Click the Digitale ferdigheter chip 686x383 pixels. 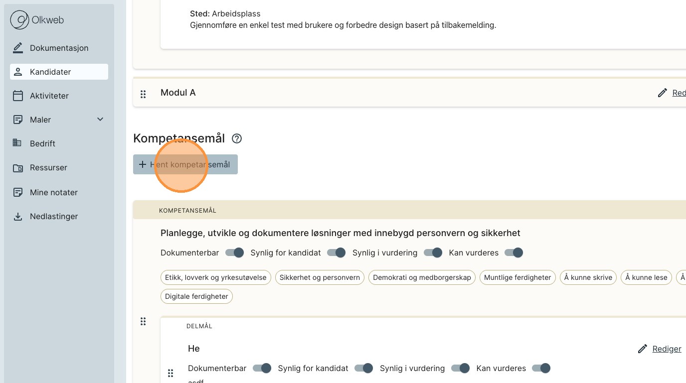tap(196, 296)
